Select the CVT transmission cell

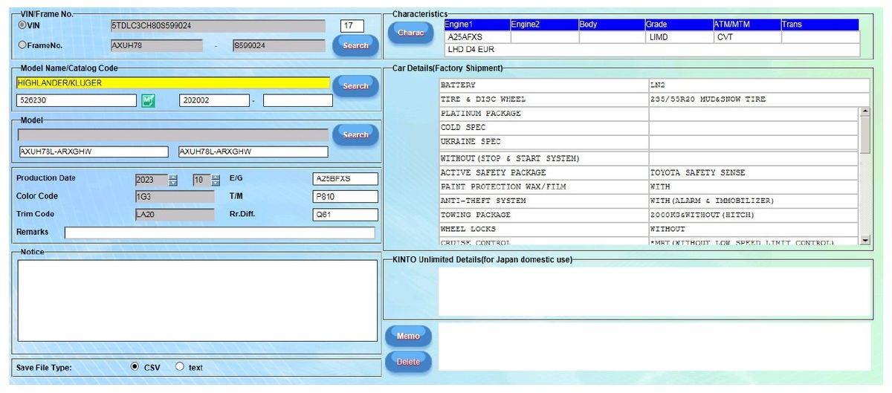pyautogui.click(x=747, y=37)
